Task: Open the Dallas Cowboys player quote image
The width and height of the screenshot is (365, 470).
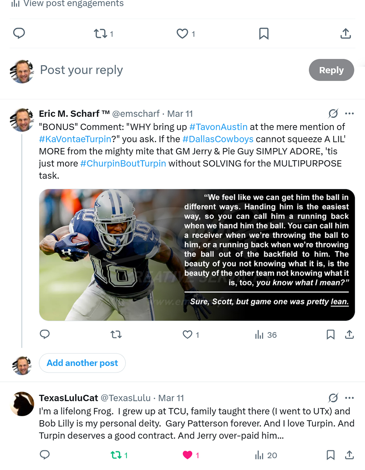Action: point(197,255)
